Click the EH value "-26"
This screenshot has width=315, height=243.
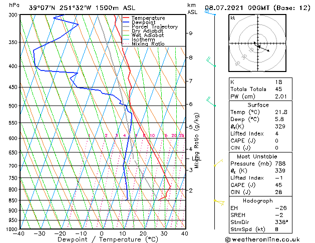point(281,208)
